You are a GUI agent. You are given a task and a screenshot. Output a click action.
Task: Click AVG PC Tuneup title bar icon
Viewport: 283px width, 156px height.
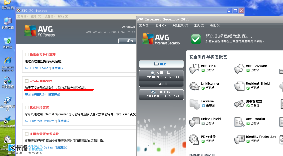(x=18, y=11)
